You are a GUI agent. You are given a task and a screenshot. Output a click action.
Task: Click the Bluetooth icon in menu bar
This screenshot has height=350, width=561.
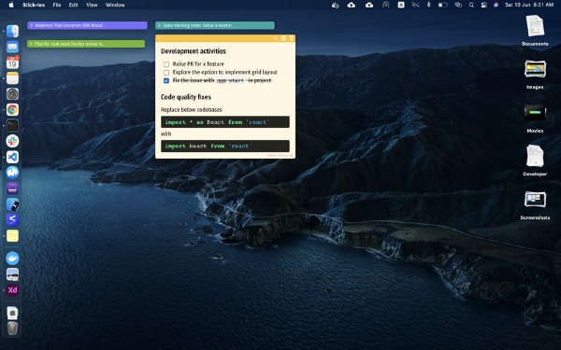pos(428,5)
